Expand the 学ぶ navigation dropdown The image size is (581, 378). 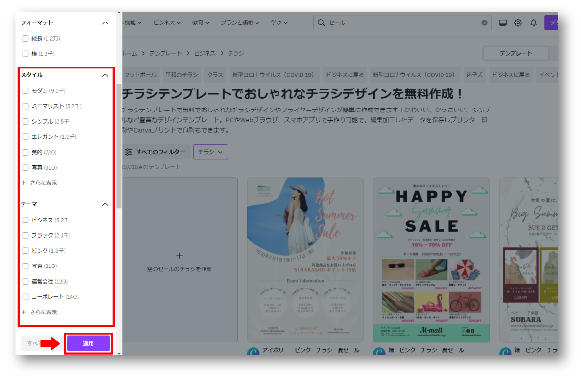point(279,22)
